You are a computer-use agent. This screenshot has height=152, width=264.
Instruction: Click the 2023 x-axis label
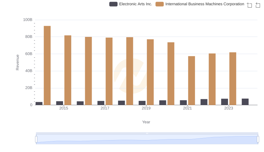(x=229, y=108)
